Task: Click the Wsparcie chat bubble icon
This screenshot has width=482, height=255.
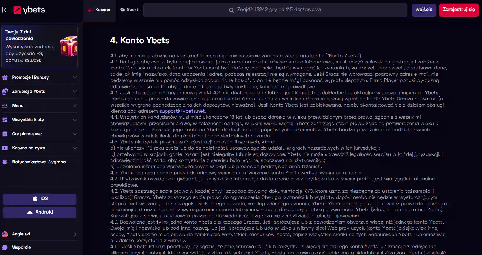Action: [x=5, y=247]
